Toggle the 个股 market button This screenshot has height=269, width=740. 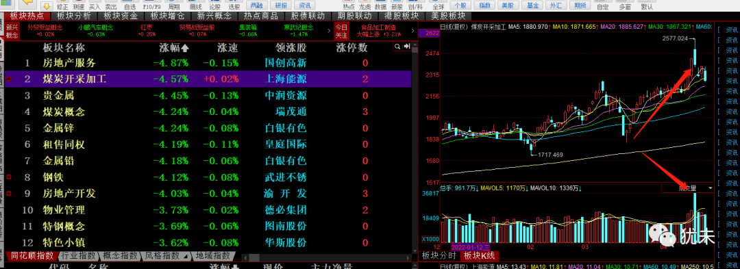pos(460,5)
